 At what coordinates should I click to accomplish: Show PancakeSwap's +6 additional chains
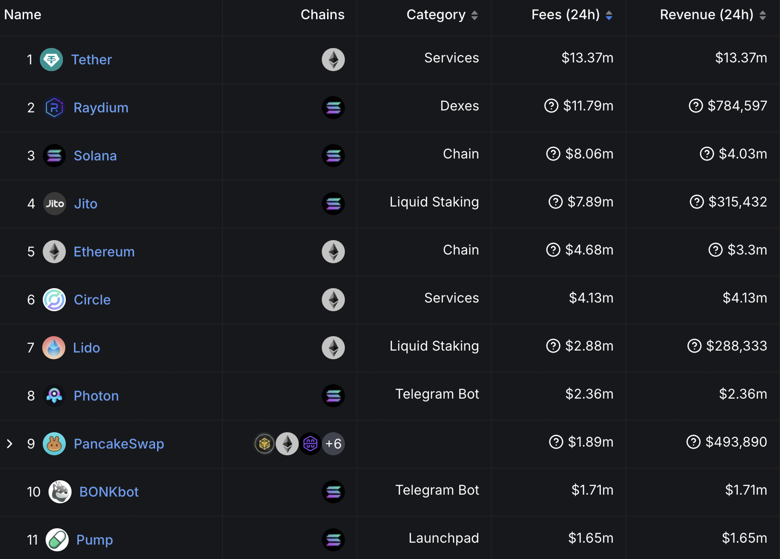point(333,444)
